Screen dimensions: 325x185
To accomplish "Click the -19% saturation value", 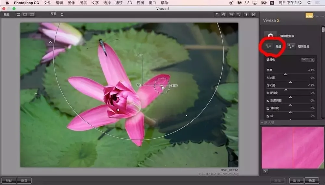I will (311, 85).
